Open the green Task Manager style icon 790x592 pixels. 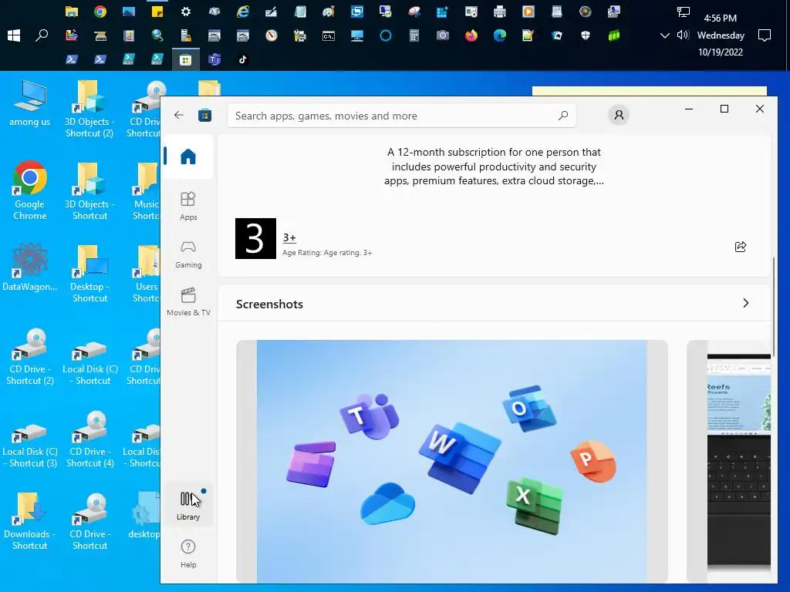pos(613,35)
